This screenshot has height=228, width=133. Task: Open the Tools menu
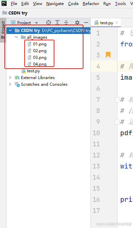121,3
